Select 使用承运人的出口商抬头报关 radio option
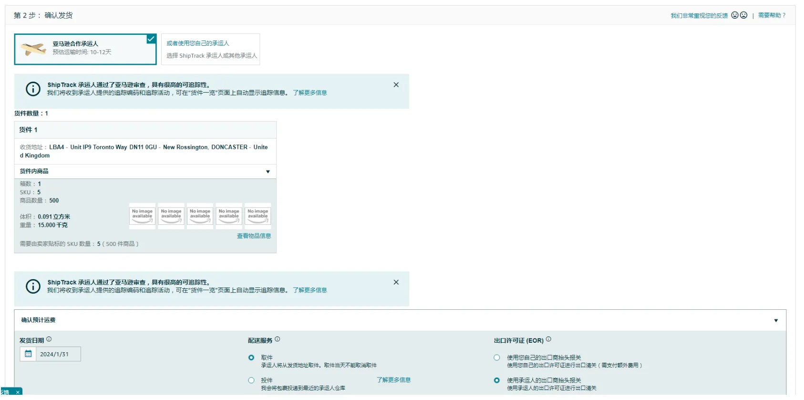Image resolution: width=804 pixels, height=400 pixels. click(497, 380)
